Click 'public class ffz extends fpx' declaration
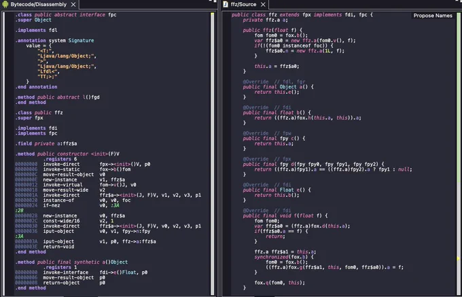The width and height of the screenshot is (462, 297). tap(302, 15)
